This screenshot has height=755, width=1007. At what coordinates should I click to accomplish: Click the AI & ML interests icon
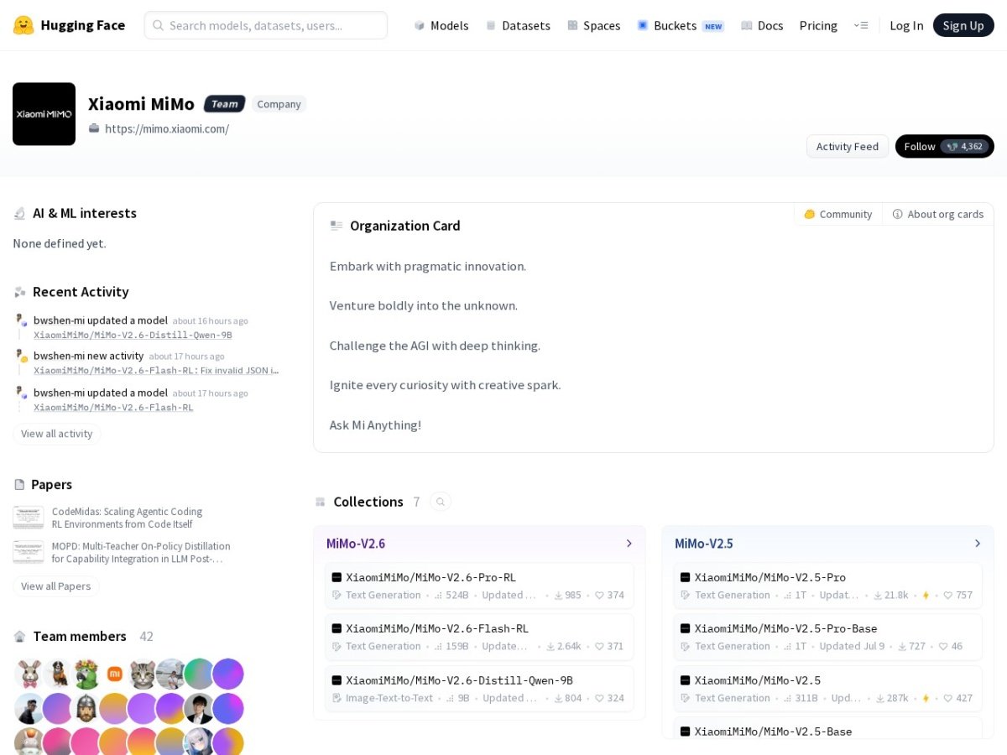coord(20,214)
